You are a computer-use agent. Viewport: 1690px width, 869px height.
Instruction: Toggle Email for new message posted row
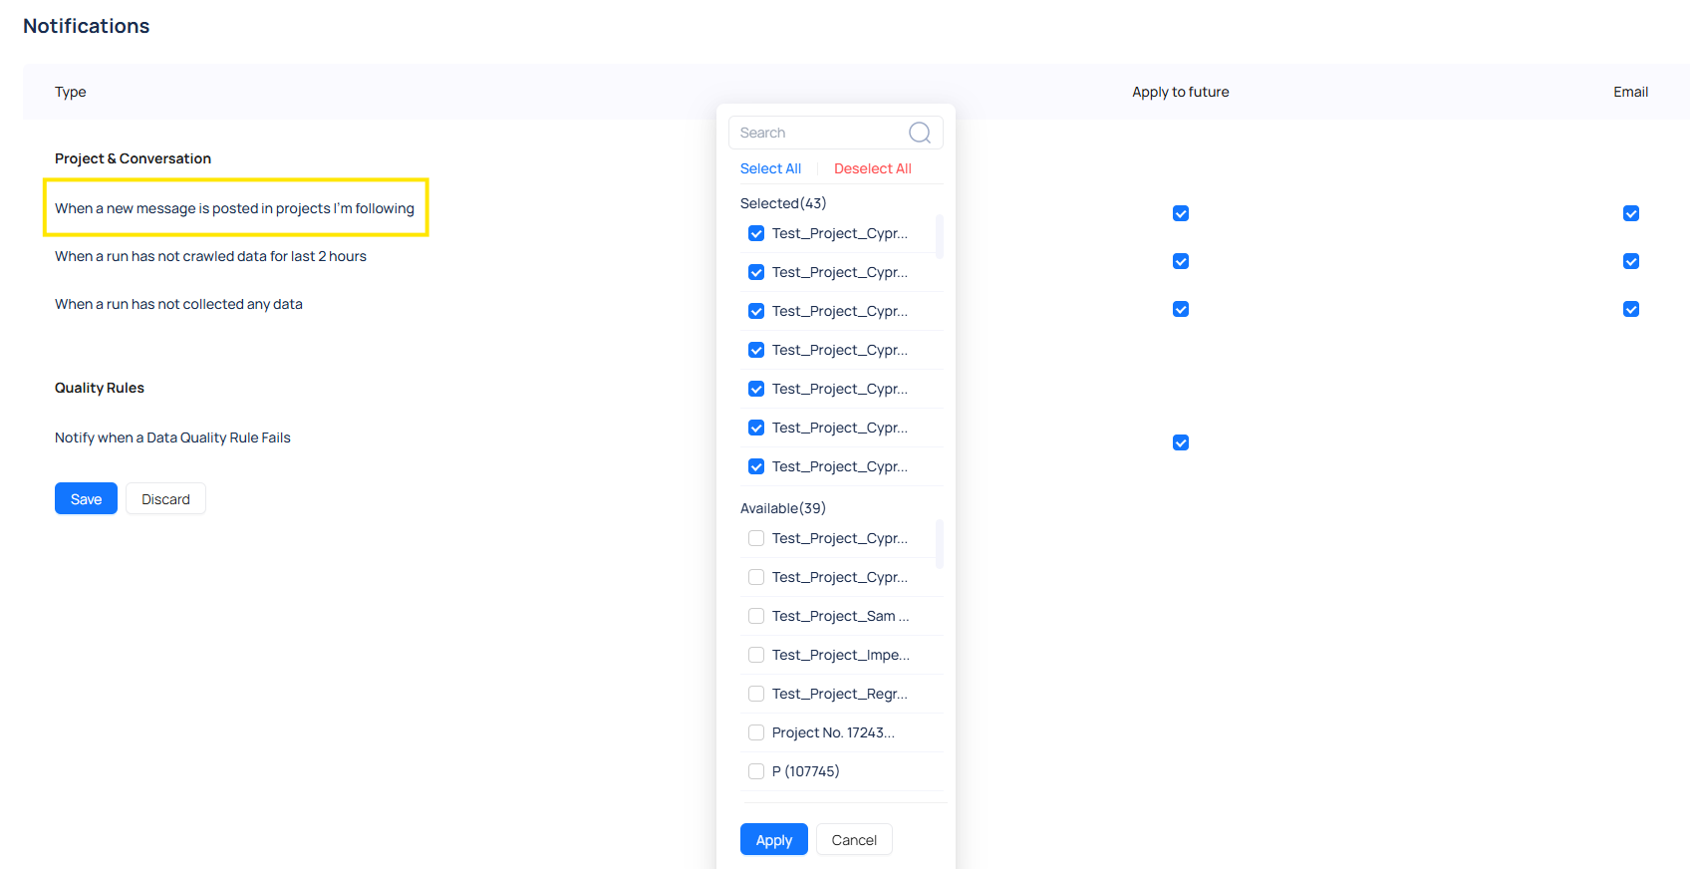[1631, 213]
